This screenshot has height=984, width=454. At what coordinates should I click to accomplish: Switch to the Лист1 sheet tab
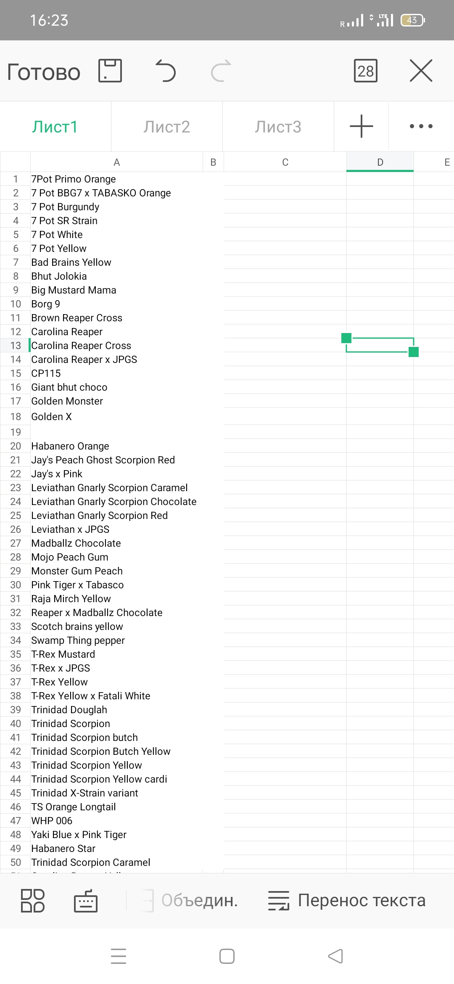coord(55,127)
